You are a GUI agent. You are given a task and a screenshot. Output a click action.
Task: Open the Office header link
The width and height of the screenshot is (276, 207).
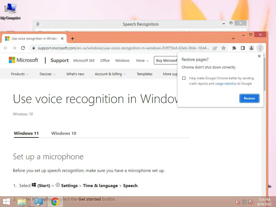(105, 61)
